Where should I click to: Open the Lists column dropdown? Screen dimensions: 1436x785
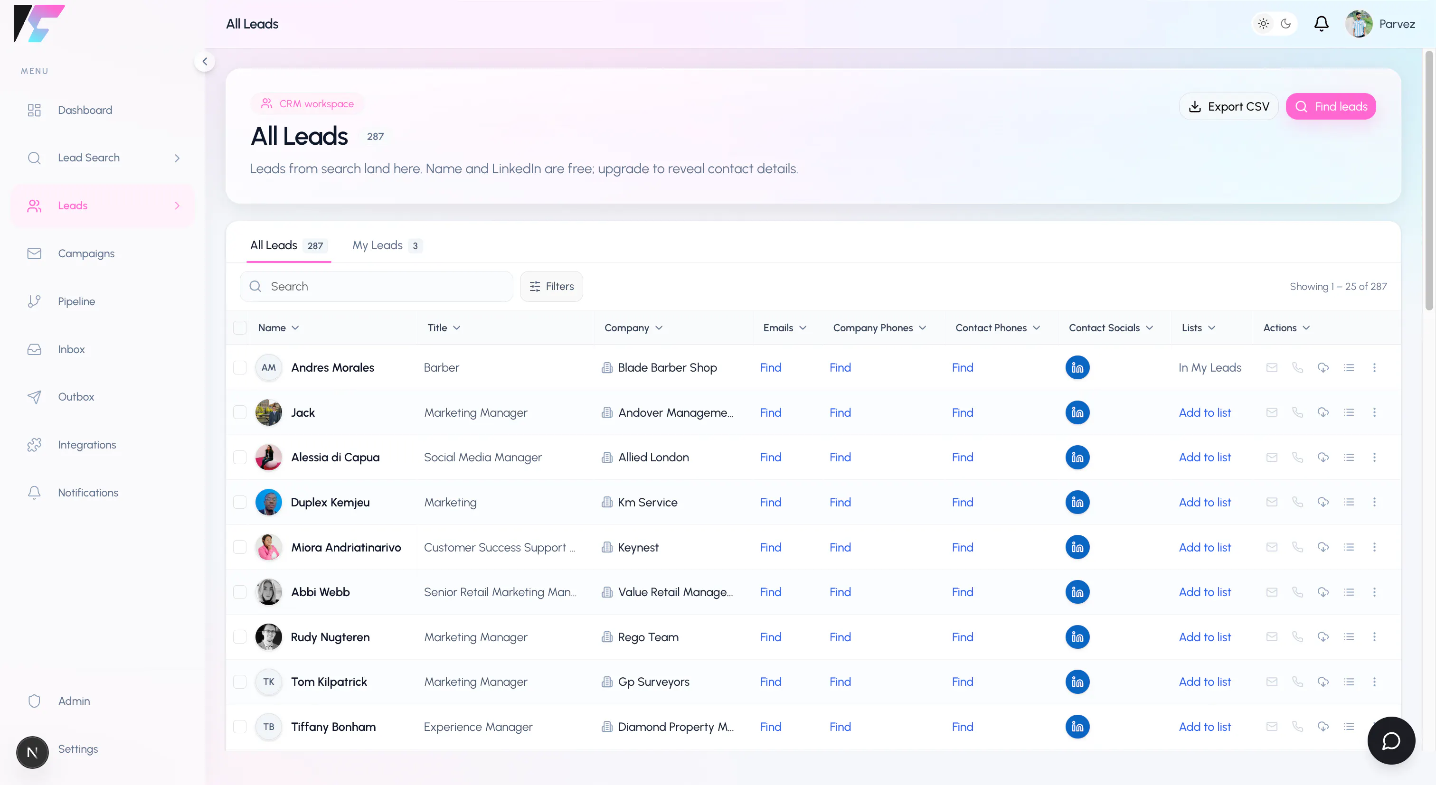pos(1211,327)
